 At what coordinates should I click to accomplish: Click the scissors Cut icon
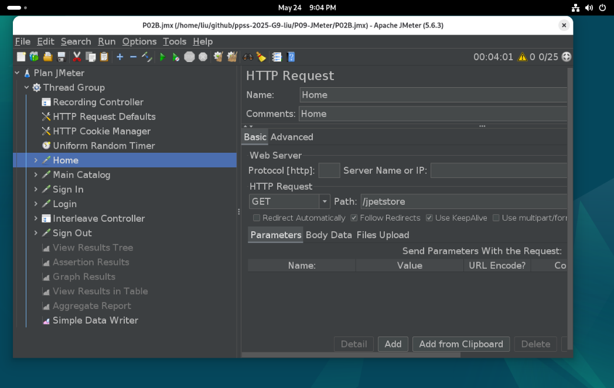tap(77, 57)
